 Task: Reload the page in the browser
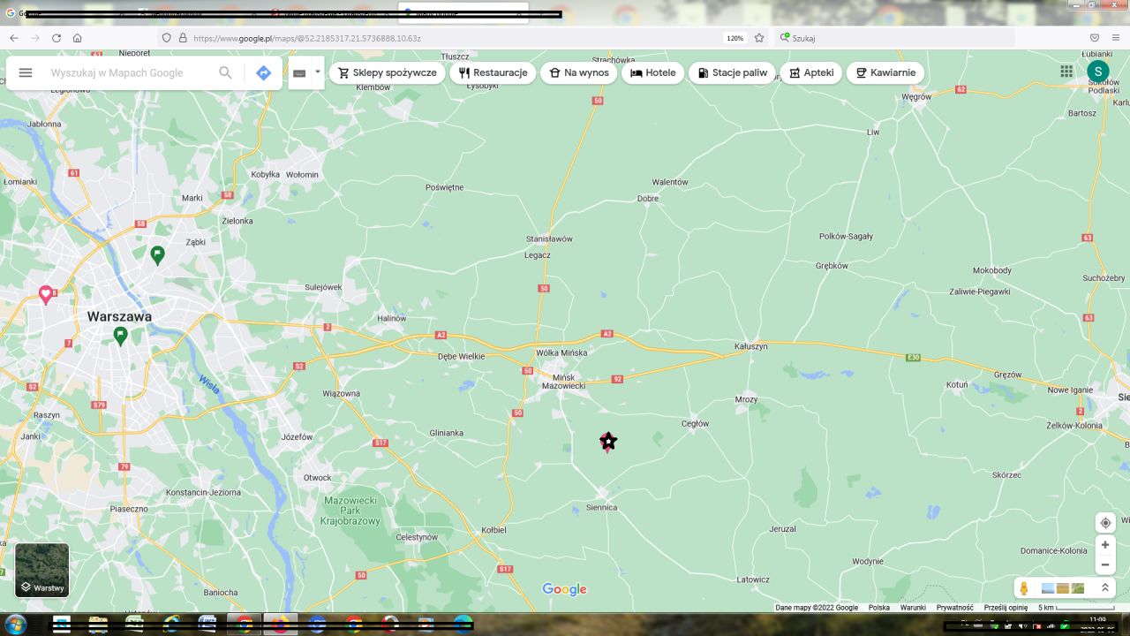[x=56, y=38]
